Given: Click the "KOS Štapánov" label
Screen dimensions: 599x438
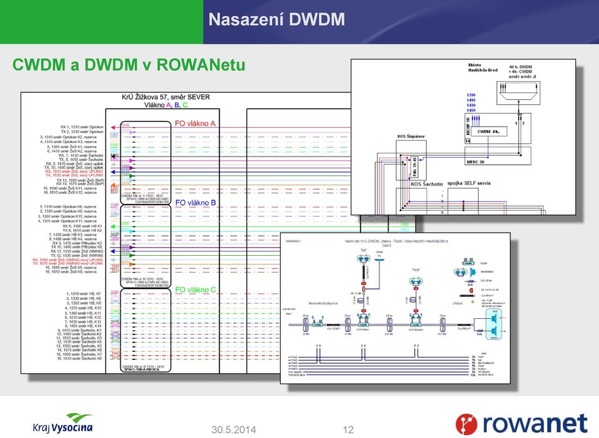Looking at the screenshot, I should (411, 136).
